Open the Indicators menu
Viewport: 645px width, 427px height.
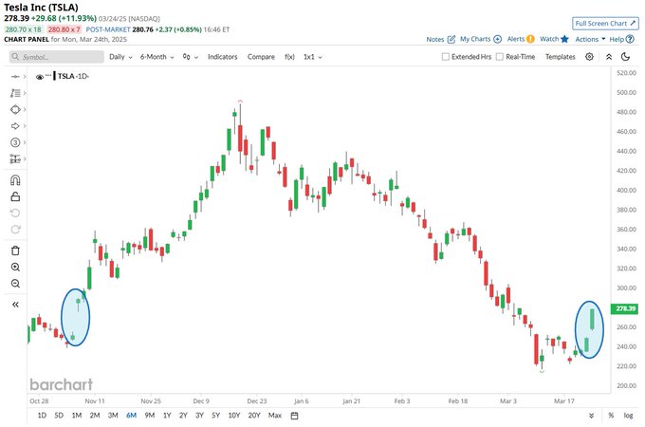click(x=223, y=57)
